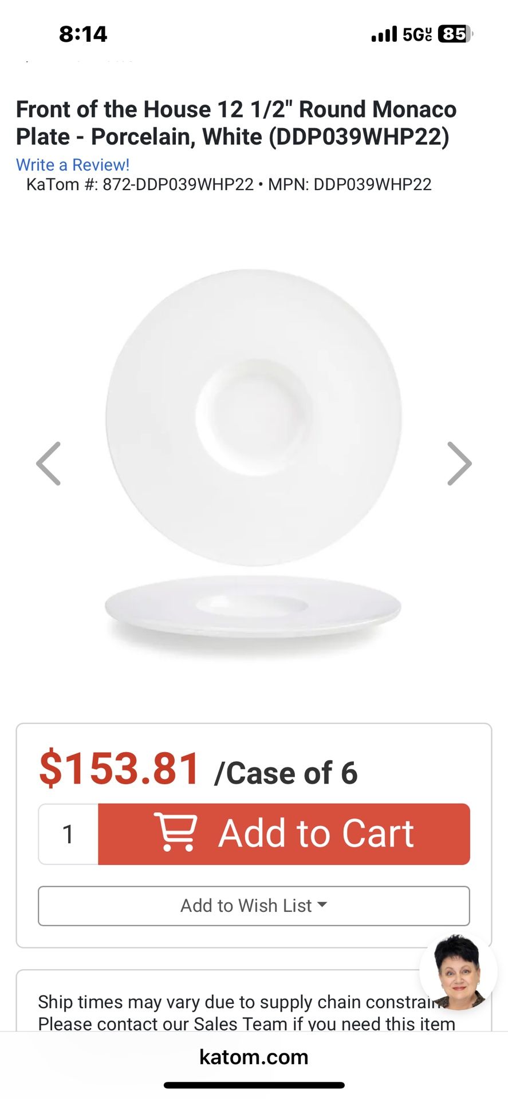This screenshot has width=508, height=1099.
Task: Tap the katom.com address bar
Action: click(x=254, y=1057)
